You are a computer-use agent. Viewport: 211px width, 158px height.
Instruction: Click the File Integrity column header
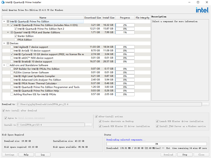(x=142, y=18)
